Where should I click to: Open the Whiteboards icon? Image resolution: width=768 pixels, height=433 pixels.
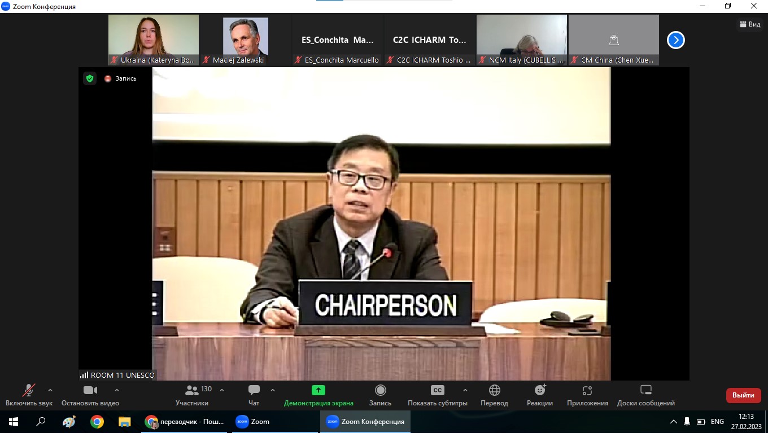646,390
